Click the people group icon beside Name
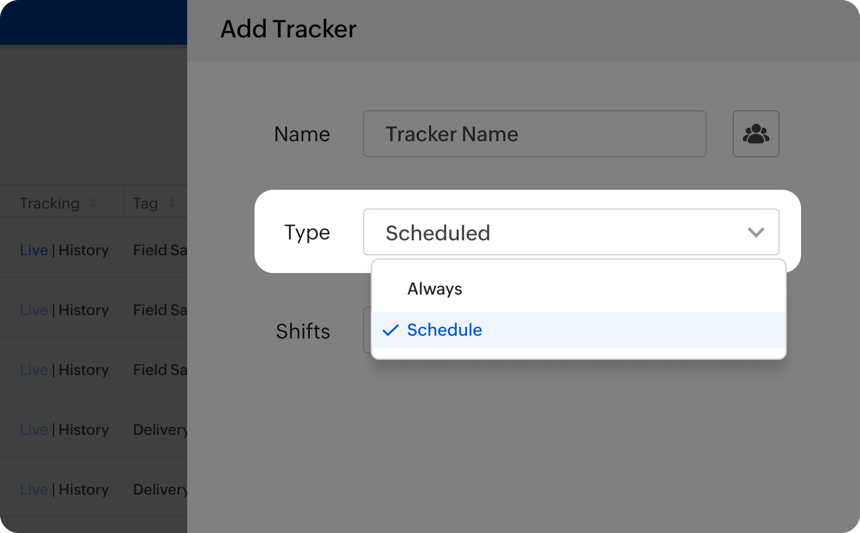This screenshot has height=533, width=860. point(756,134)
